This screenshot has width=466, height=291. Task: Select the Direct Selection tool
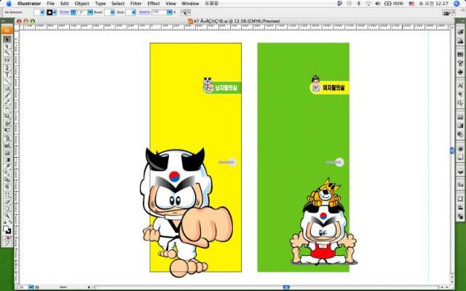pos(7,46)
